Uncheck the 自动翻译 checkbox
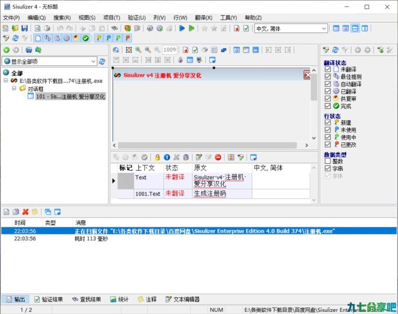The image size is (398, 314). [328, 84]
